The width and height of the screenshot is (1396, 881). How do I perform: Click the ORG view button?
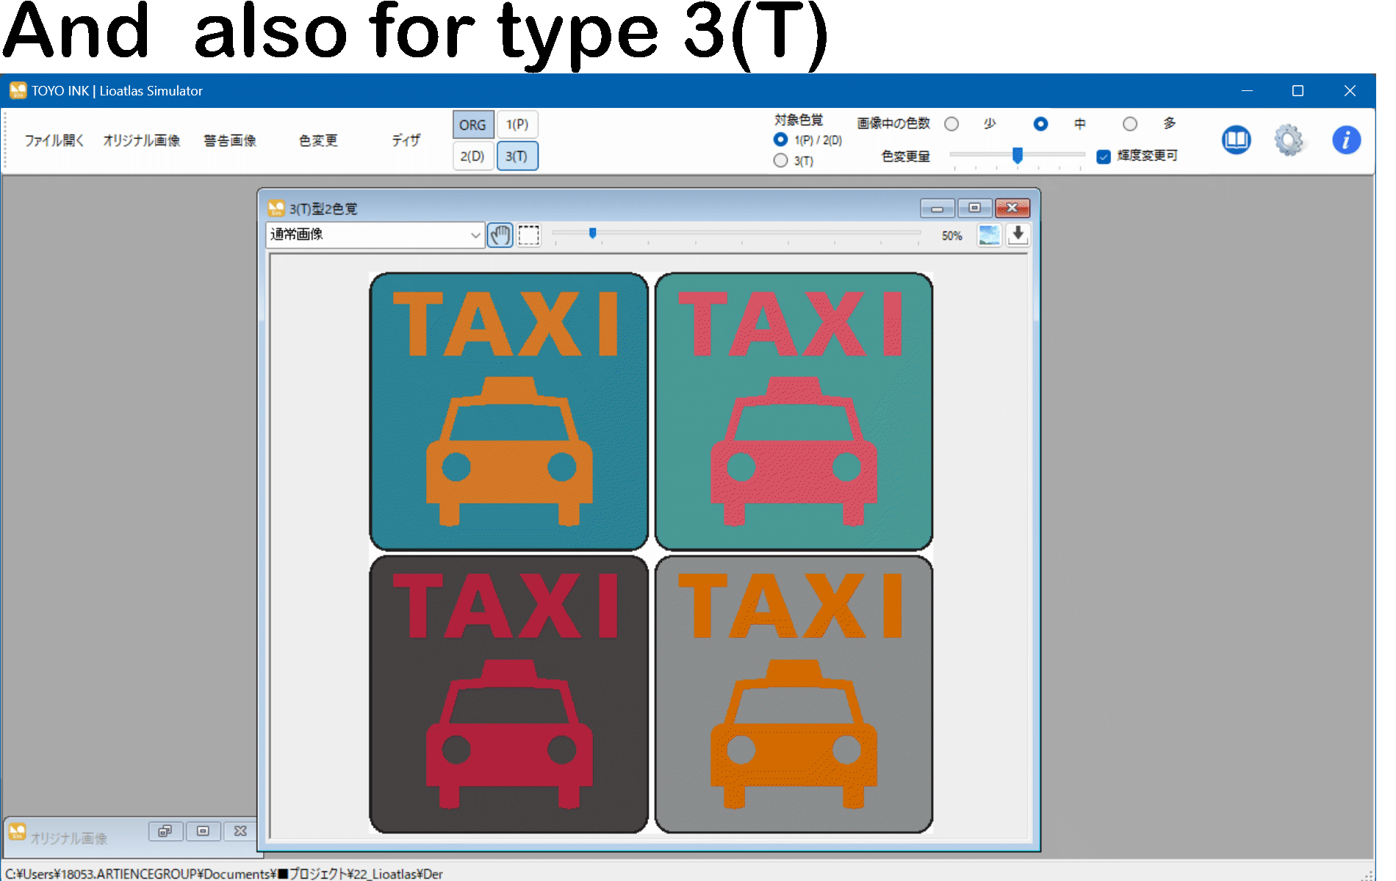click(x=472, y=125)
